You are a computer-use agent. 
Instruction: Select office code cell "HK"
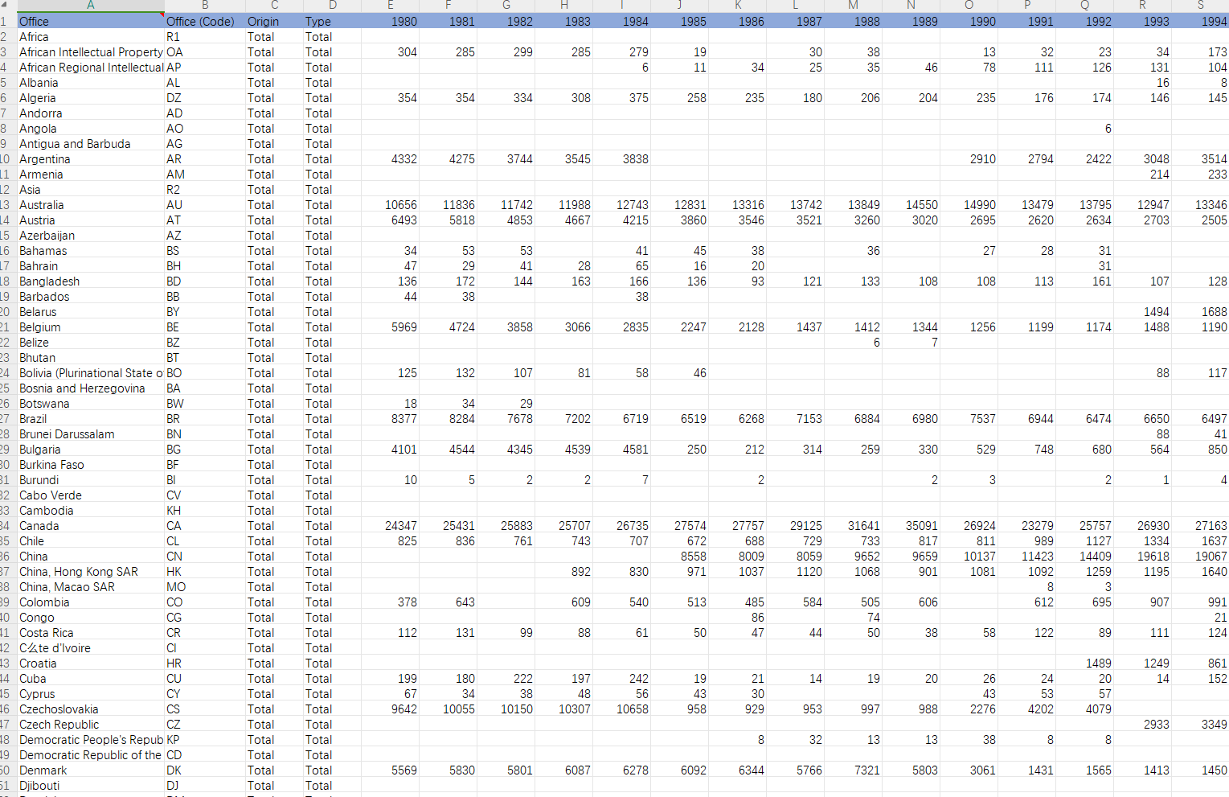[x=205, y=572]
